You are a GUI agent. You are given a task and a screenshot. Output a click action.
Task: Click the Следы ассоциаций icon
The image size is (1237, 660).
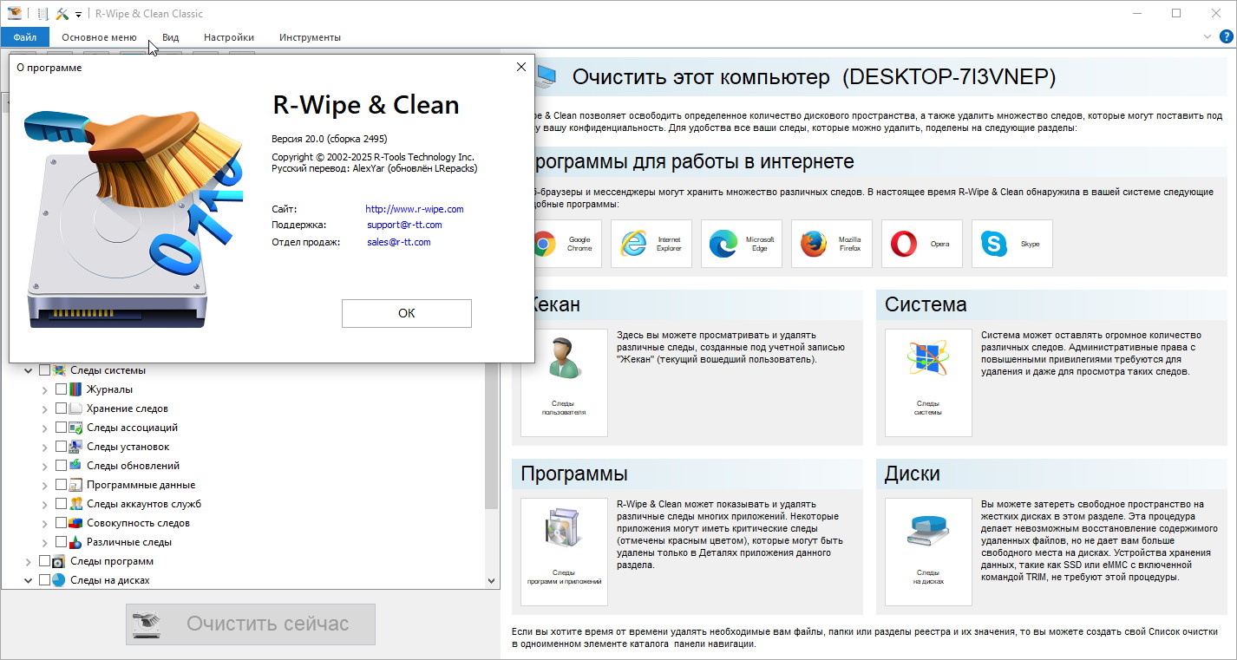tap(75, 428)
